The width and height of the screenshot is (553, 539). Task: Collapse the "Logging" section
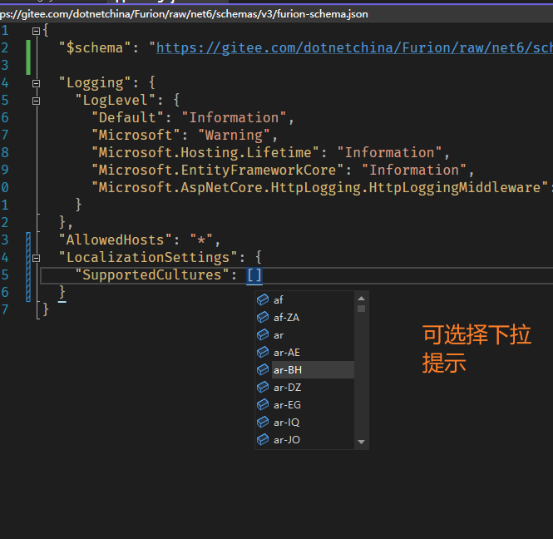[x=36, y=83]
